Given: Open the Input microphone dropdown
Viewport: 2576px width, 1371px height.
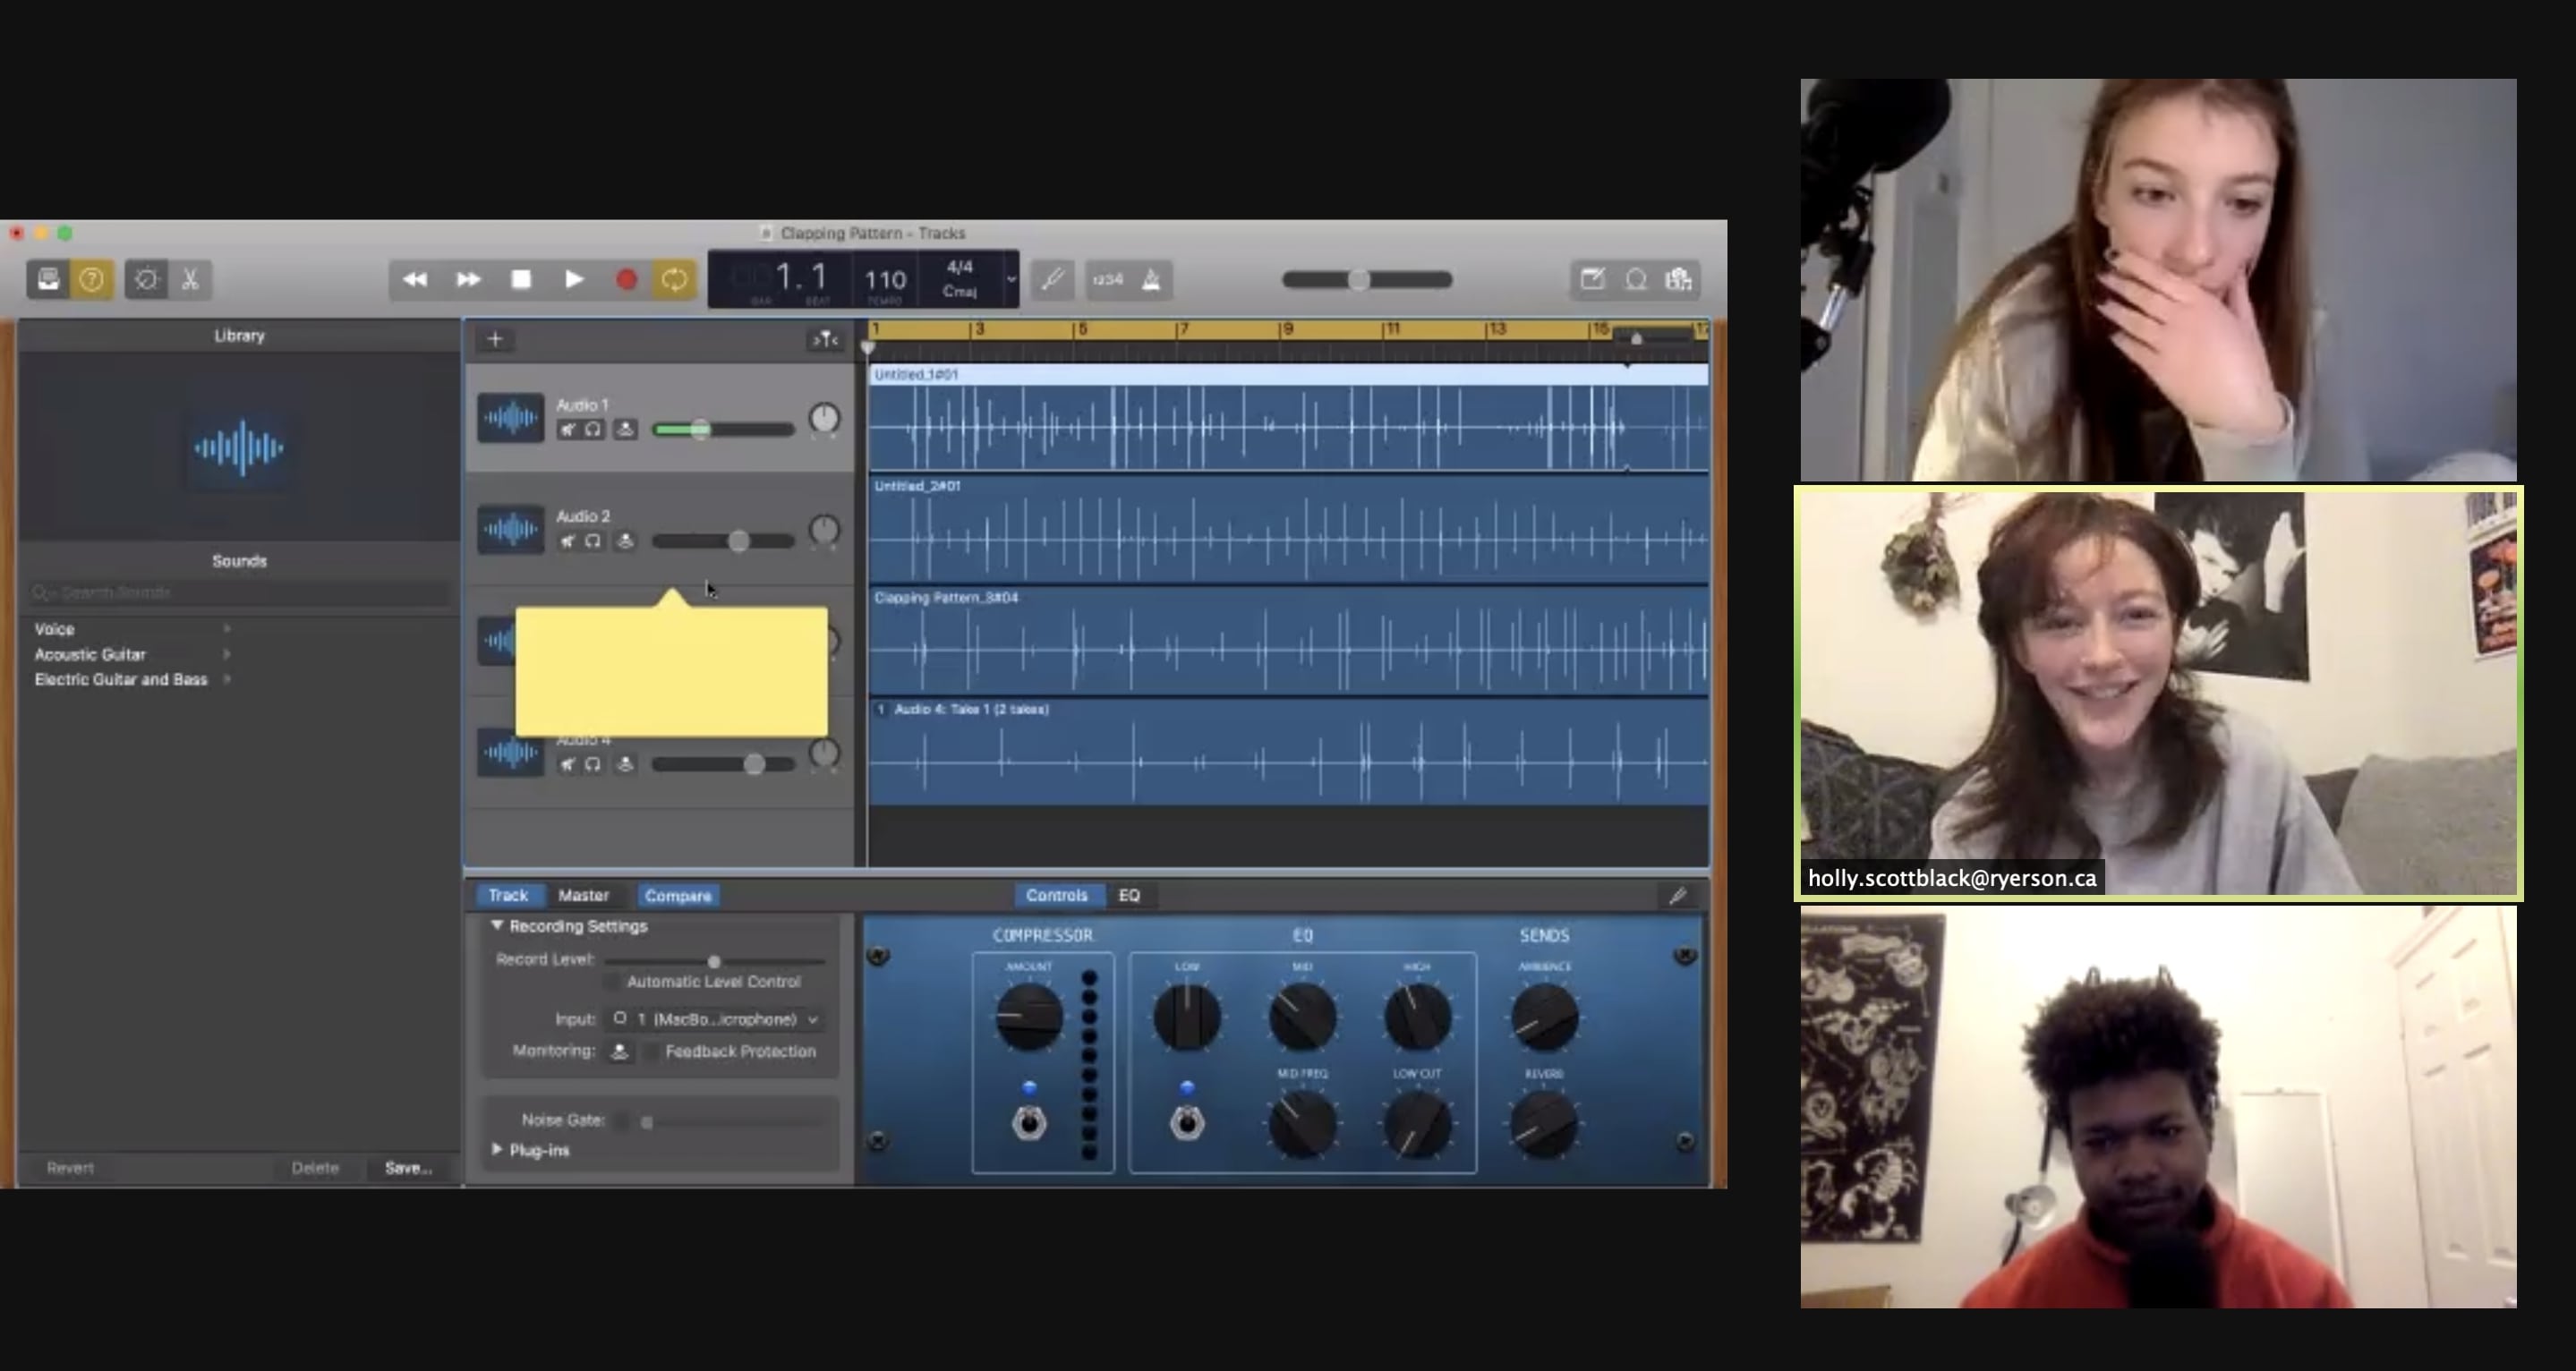Looking at the screenshot, I should [715, 1019].
